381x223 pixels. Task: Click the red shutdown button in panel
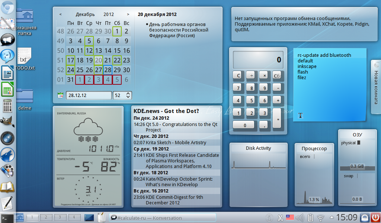[376, 217]
